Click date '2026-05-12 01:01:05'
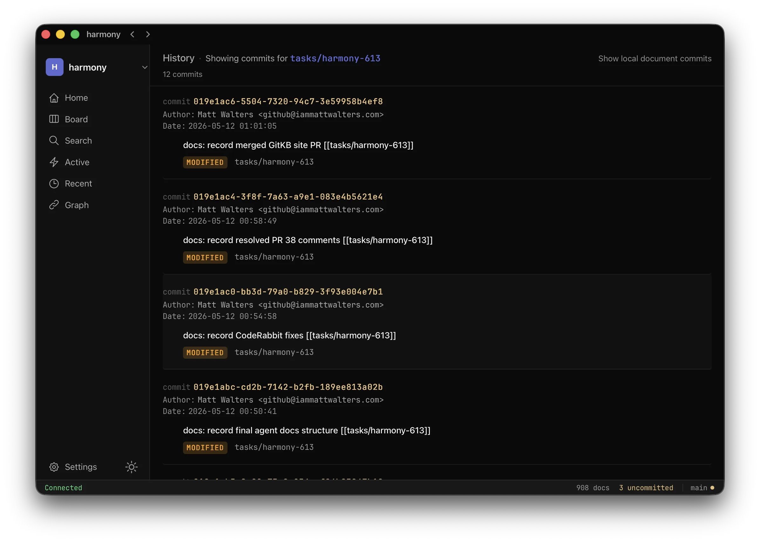 click(x=232, y=126)
